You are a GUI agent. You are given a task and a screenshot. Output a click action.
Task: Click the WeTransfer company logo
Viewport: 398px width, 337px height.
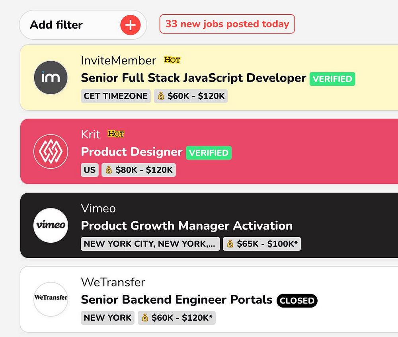coord(51,299)
